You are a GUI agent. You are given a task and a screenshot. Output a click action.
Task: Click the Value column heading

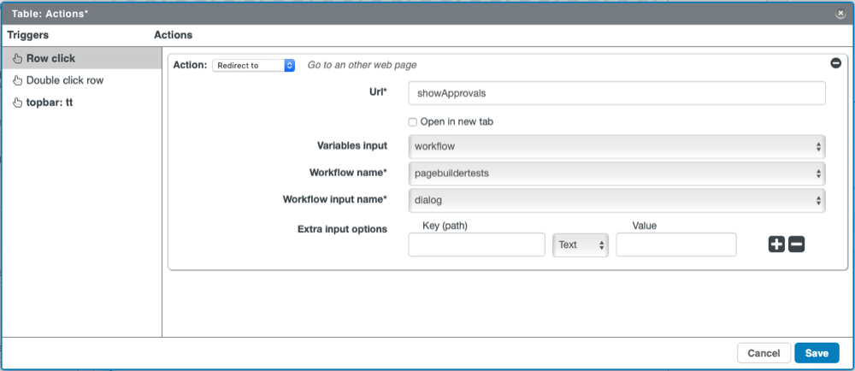(x=645, y=226)
